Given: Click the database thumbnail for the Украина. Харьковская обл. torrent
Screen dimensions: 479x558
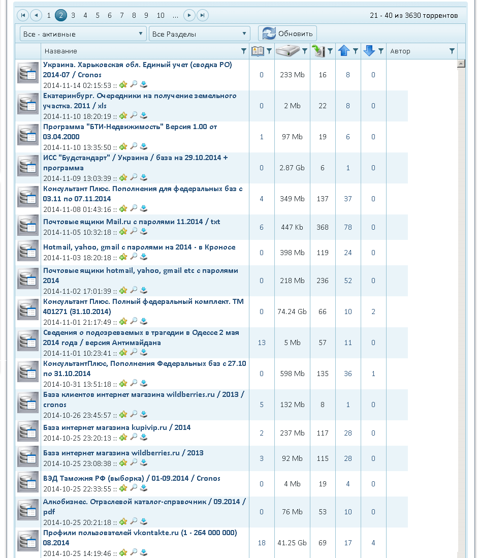Looking at the screenshot, I should coord(28,73).
